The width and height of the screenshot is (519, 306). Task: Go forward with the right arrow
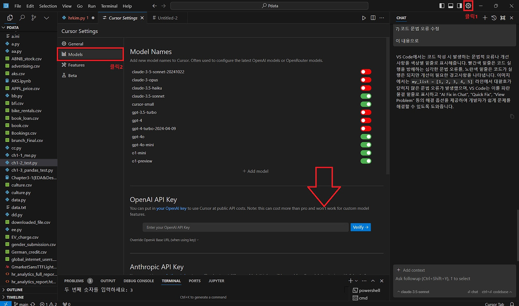[163, 6]
